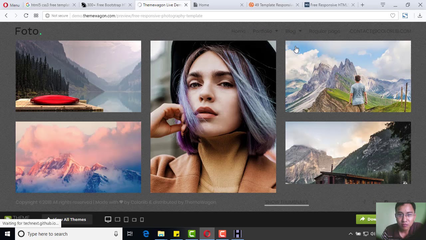Screen dimensions: 426x240
Task: Open the Speed Dial start page grid icon
Action: (36, 16)
